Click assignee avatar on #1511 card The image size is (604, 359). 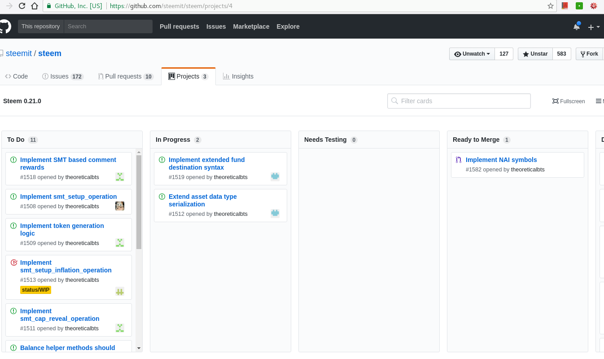[120, 328]
